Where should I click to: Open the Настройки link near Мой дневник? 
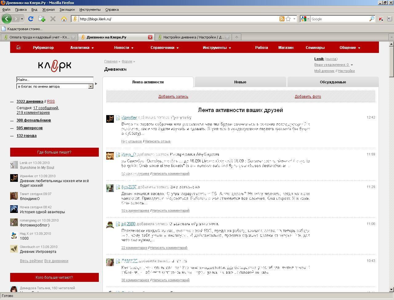[346, 71]
